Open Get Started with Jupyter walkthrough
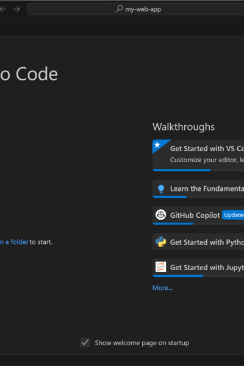The image size is (244, 366). tap(198, 268)
